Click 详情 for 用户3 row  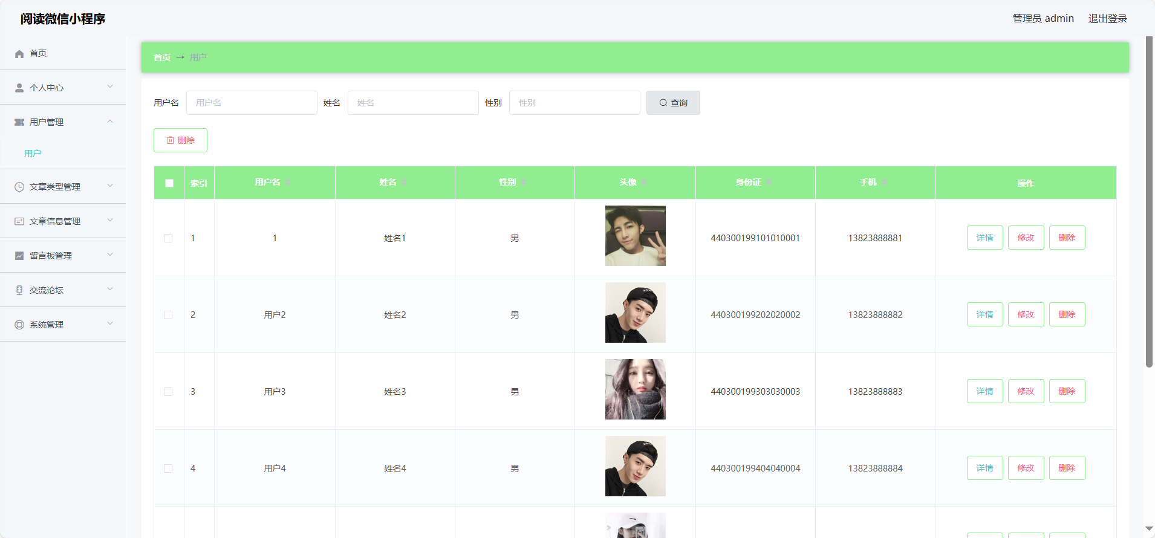(985, 391)
